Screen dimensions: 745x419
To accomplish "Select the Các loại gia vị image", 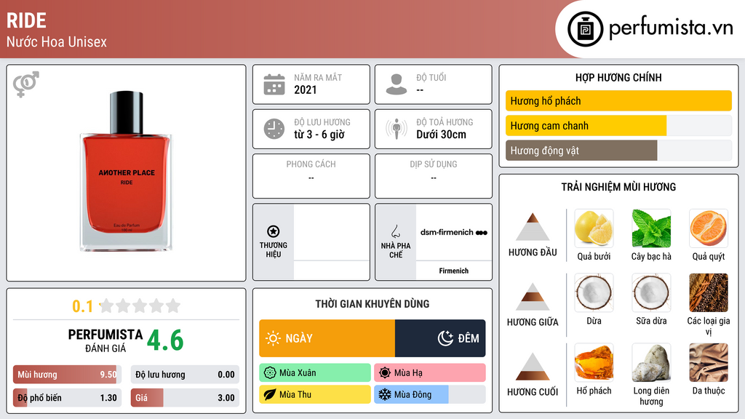I will 709,292.
